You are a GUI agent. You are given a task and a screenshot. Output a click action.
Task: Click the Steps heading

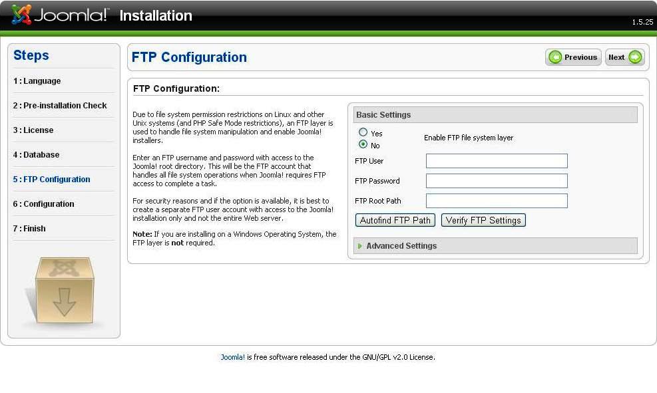31,55
